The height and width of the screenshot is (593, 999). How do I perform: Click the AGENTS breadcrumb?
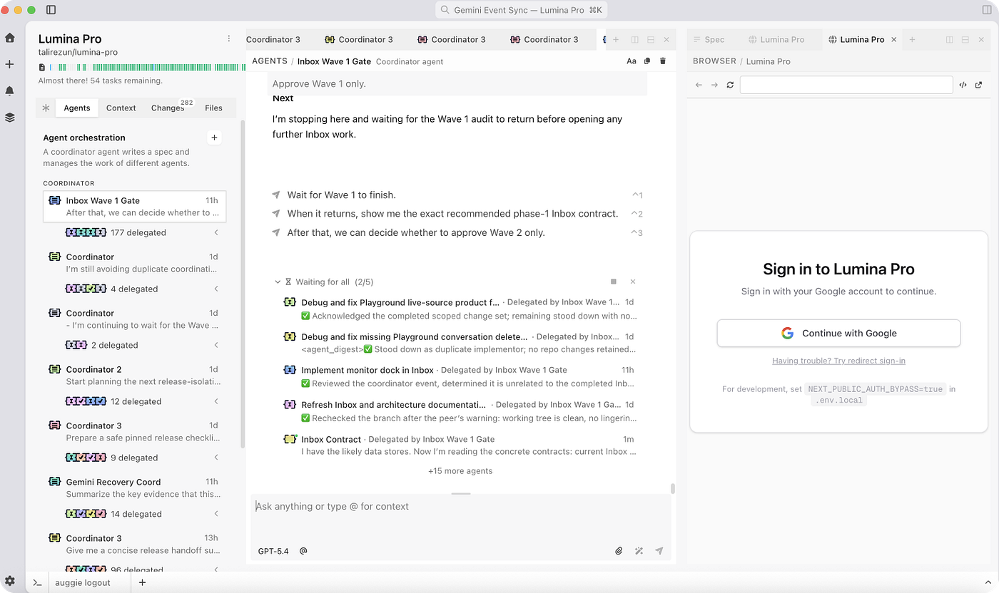pyautogui.click(x=270, y=61)
